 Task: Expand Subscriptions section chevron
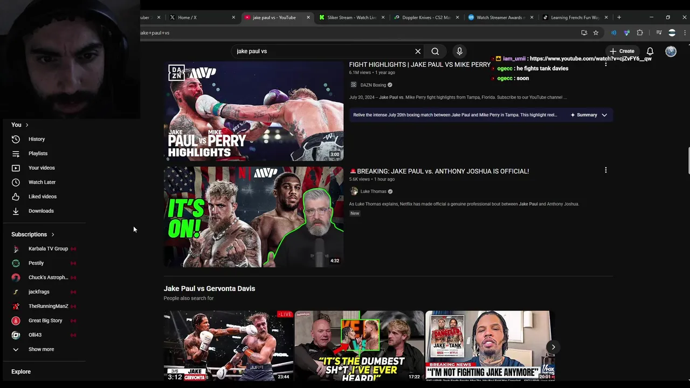53,234
